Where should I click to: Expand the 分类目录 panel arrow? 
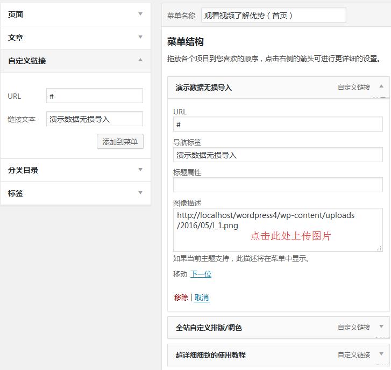(140, 170)
